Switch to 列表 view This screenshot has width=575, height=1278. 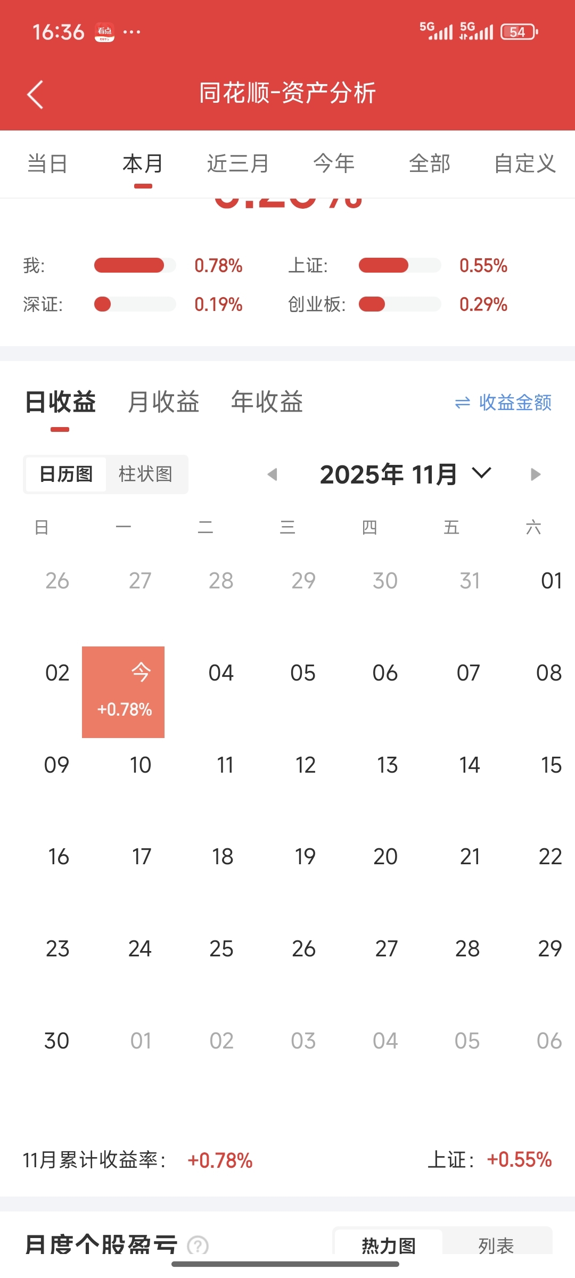click(496, 1245)
